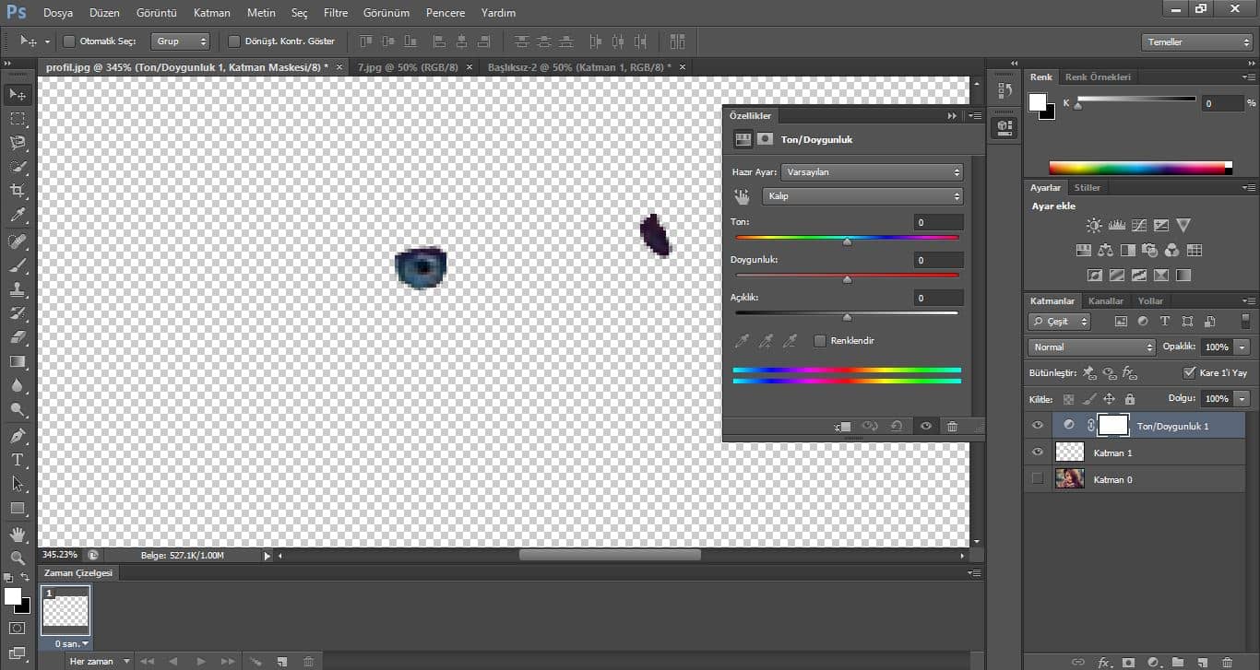Select the Zoom tool in toolbar

[x=18, y=558]
